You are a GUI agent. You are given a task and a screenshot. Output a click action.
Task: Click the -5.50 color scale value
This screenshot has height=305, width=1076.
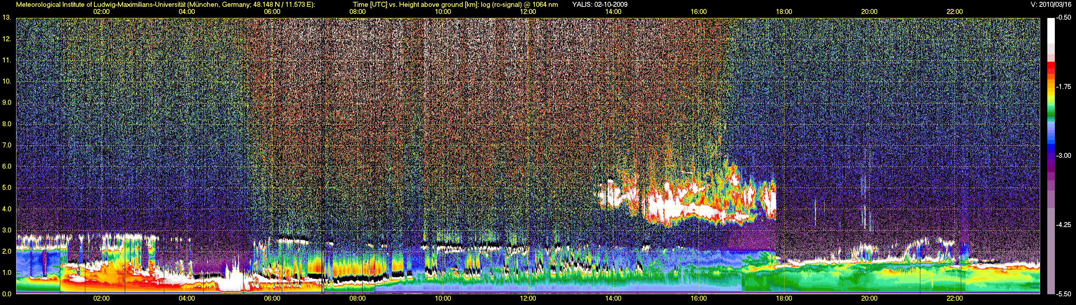(1063, 294)
